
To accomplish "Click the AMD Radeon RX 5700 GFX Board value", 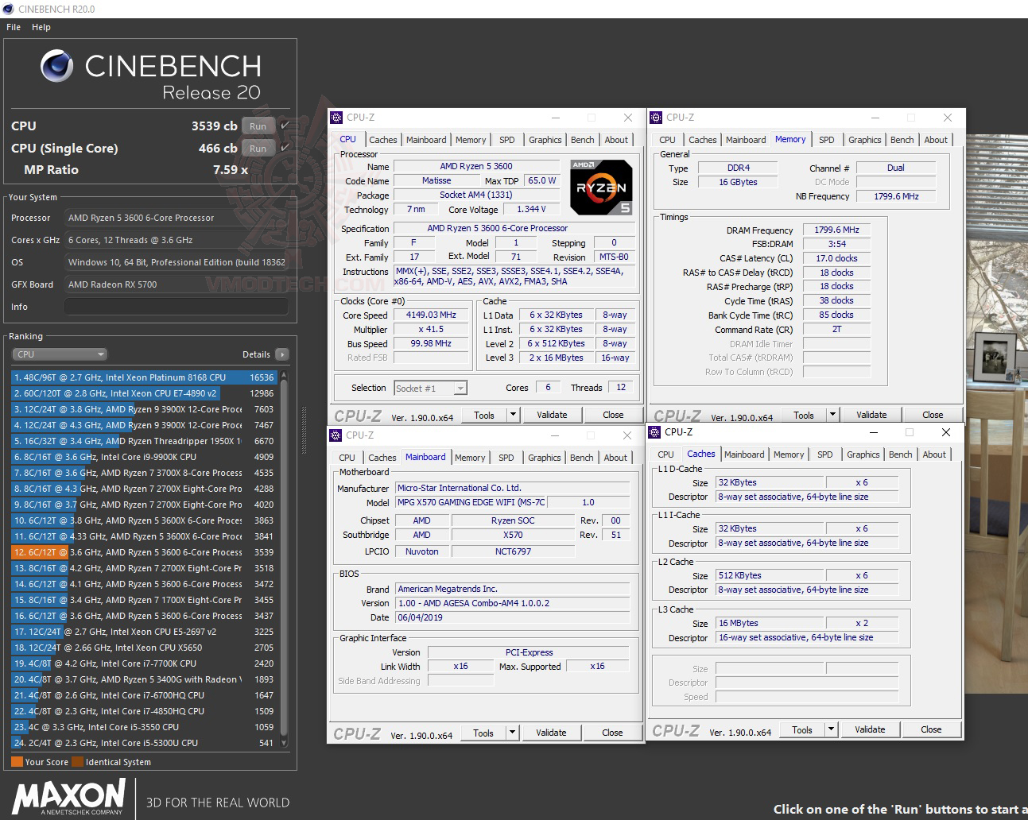I will point(176,284).
